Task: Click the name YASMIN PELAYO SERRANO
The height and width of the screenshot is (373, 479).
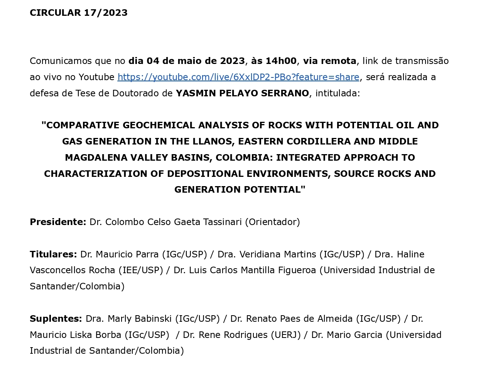Action: pyautogui.click(x=243, y=93)
